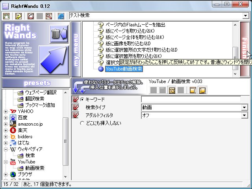Expand the bidders preset node
252x189 pixels.
pos(6,137)
